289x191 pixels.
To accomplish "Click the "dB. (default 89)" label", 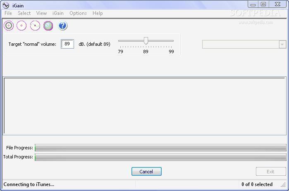I will [94, 44].
